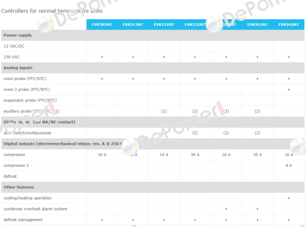Click the room 2 probe dot for EVK242N7

pyautogui.click(x=288, y=90)
